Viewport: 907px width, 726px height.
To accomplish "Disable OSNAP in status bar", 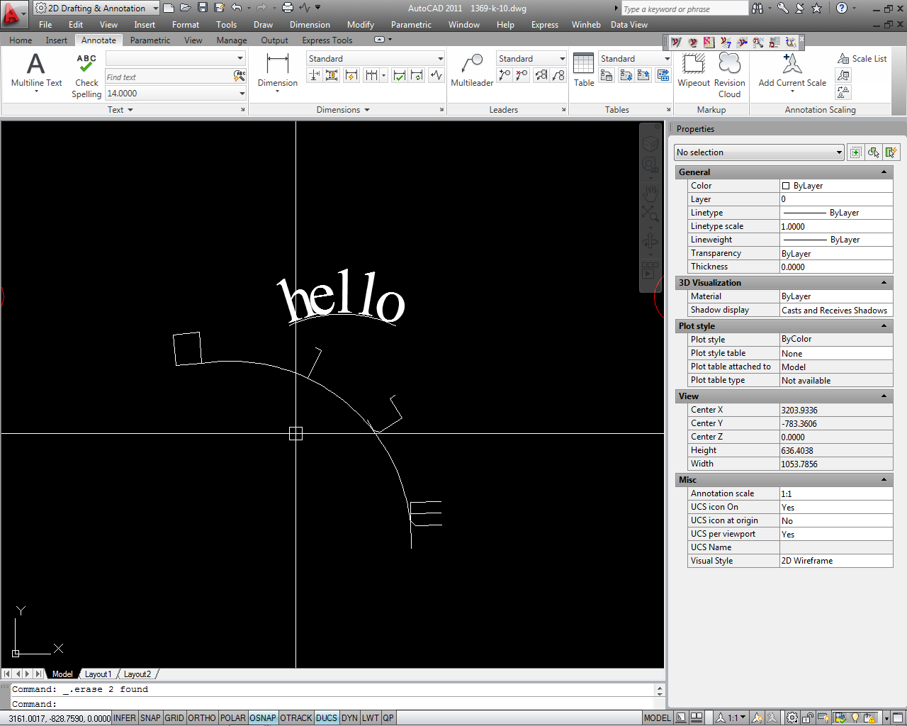I will tap(262, 718).
